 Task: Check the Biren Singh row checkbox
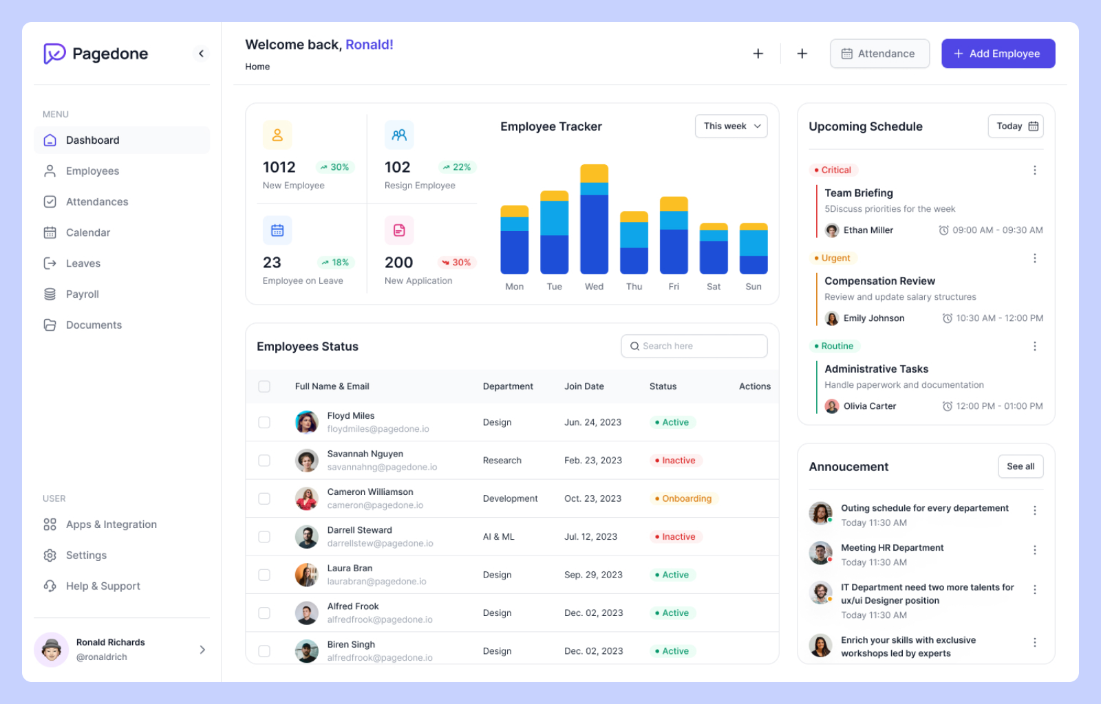point(264,651)
